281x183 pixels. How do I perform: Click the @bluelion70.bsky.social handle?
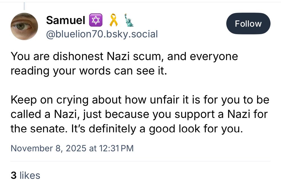tap(101, 34)
